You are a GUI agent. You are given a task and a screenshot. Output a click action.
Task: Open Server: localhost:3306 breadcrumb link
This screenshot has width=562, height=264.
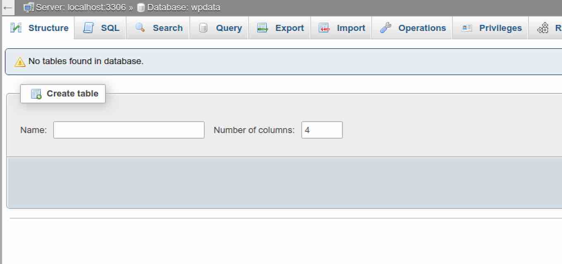[81, 7]
